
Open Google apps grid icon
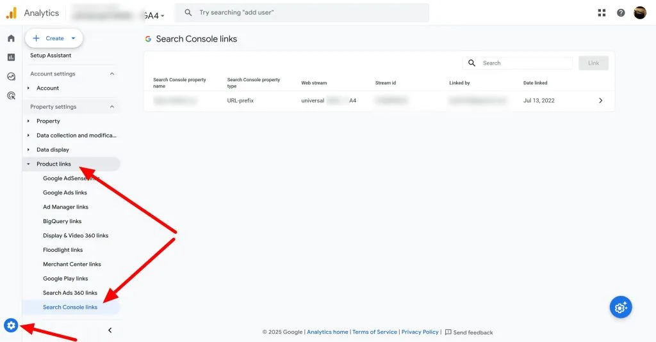coord(602,13)
